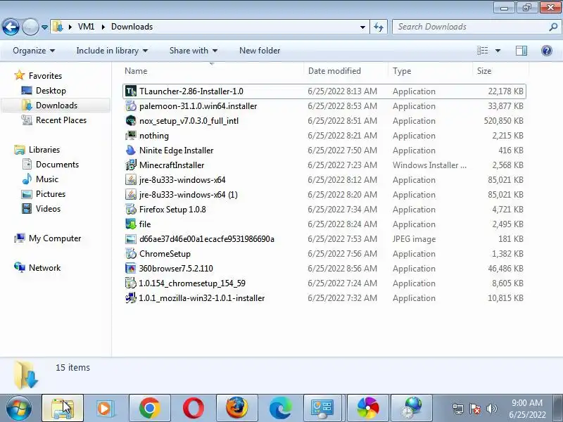This screenshot has height=422, width=563.
Task: Click the 360browser7.5.2.110 icon
Action: click(131, 269)
